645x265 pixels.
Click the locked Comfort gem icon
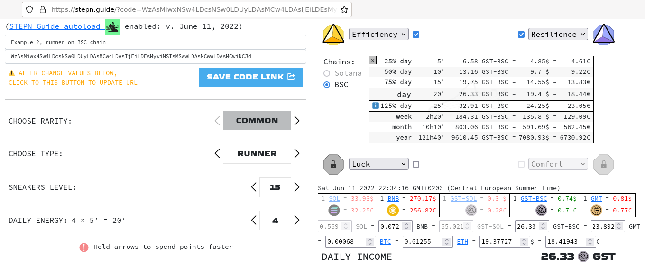604,164
